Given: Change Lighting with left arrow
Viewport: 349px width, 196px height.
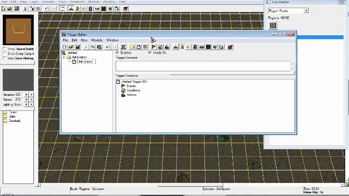Looking at the screenshot, I should (x=26, y=105).
